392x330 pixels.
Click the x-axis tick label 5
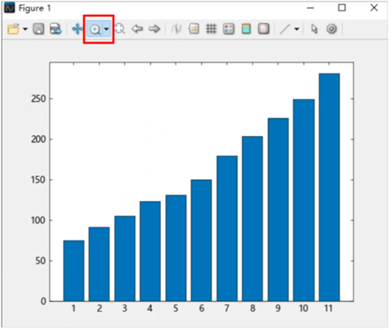click(176, 308)
